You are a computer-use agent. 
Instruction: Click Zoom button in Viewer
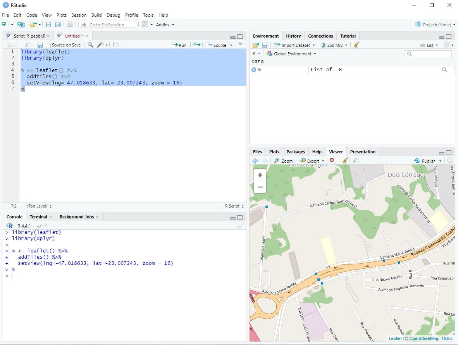283,161
